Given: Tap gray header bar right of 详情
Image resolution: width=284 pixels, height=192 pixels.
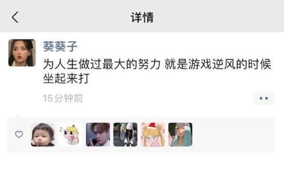Looking at the screenshot, I should tap(217, 17).
